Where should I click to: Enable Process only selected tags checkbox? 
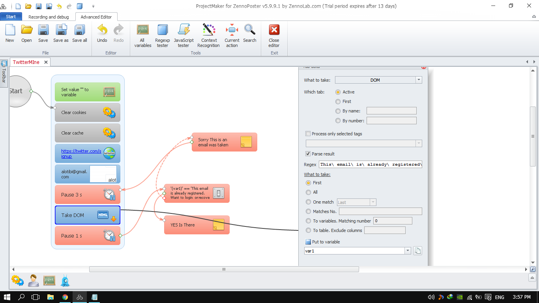308,134
